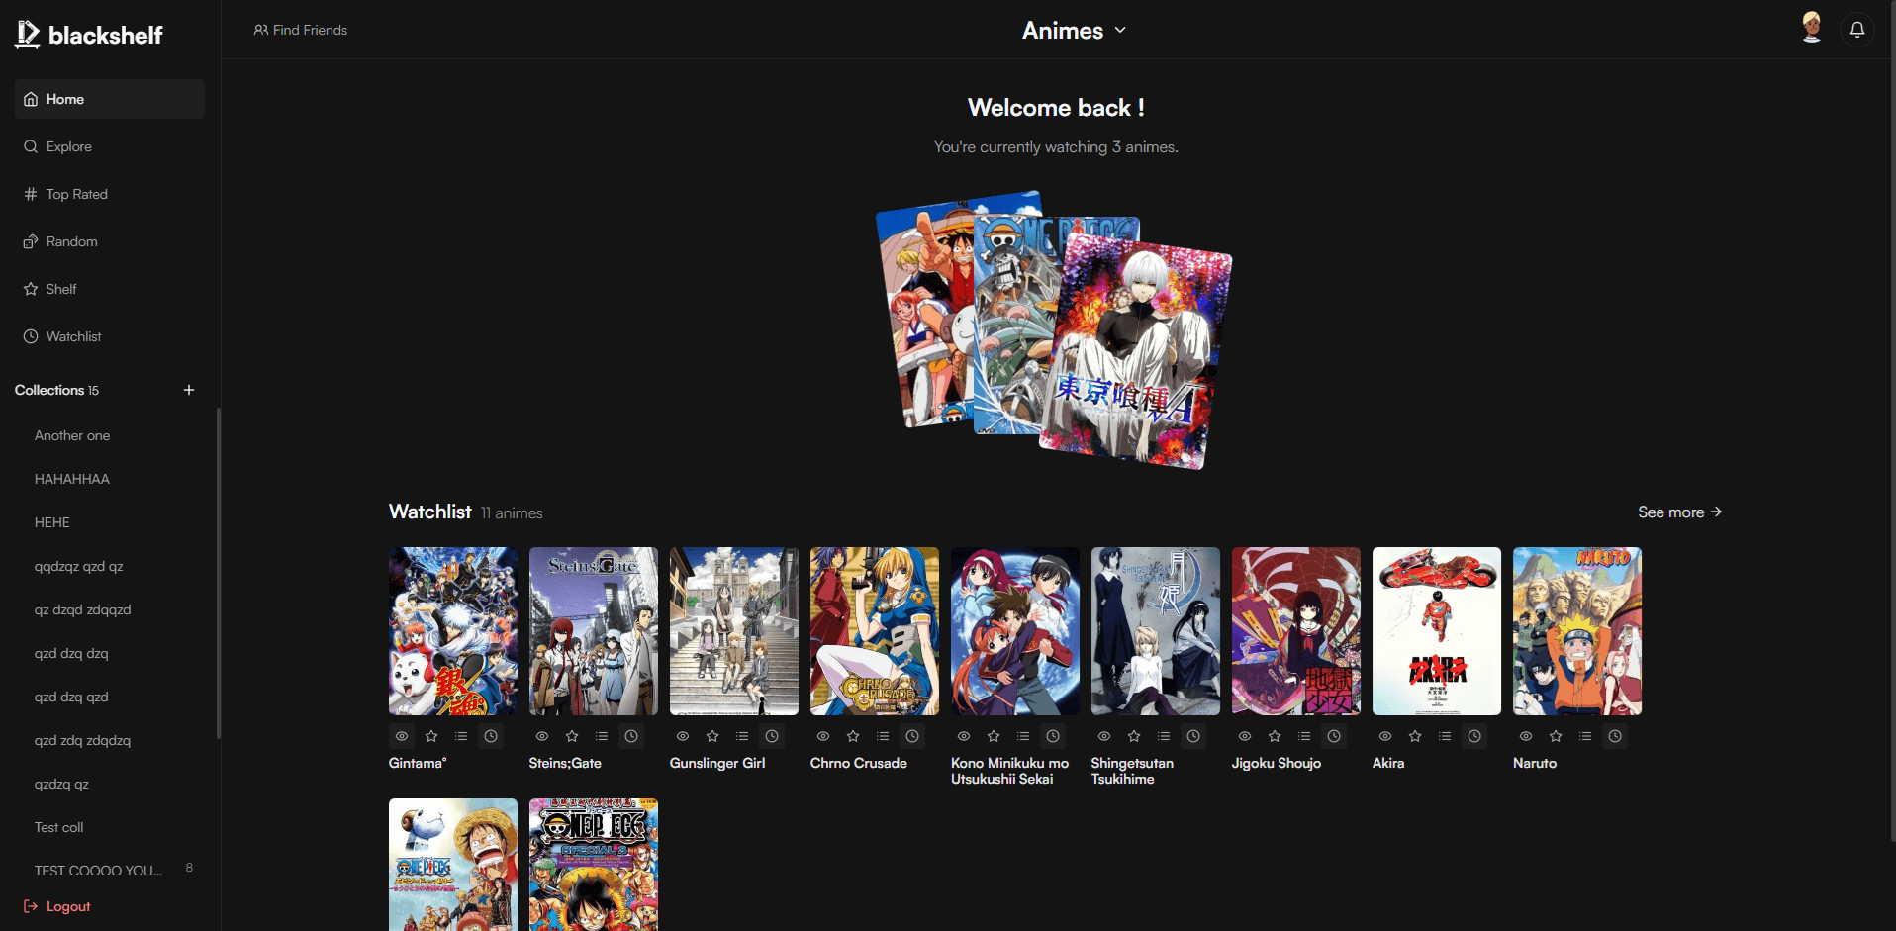The height and width of the screenshot is (931, 1896).
Task: Open the Akira poster thumbnail
Action: tap(1437, 631)
